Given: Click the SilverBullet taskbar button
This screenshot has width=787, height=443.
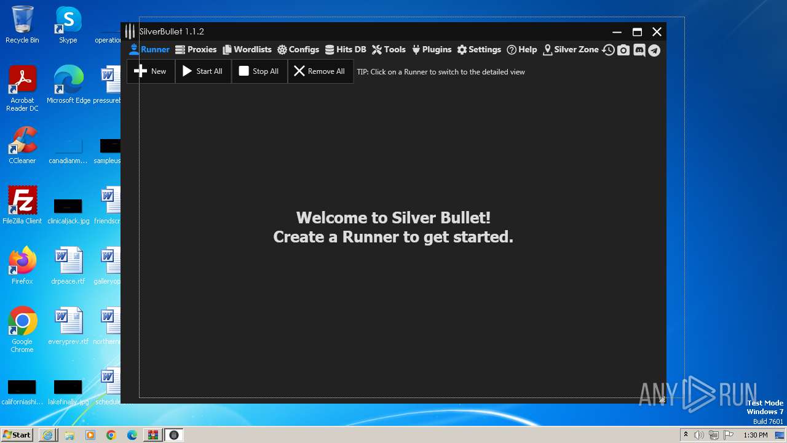Looking at the screenshot, I should (174, 435).
